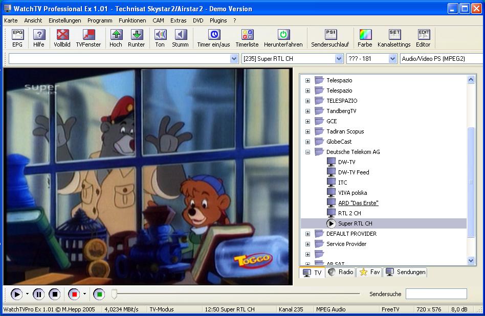Open the Karte menu

[x=11, y=20]
